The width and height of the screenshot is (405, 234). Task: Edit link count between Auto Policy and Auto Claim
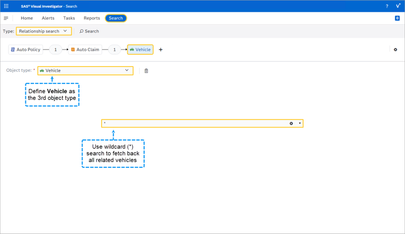[55, 49]
